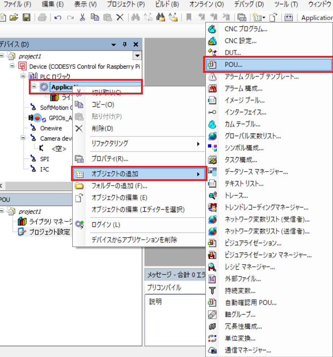Click タスク構成... in the submenu

[241, 160]
